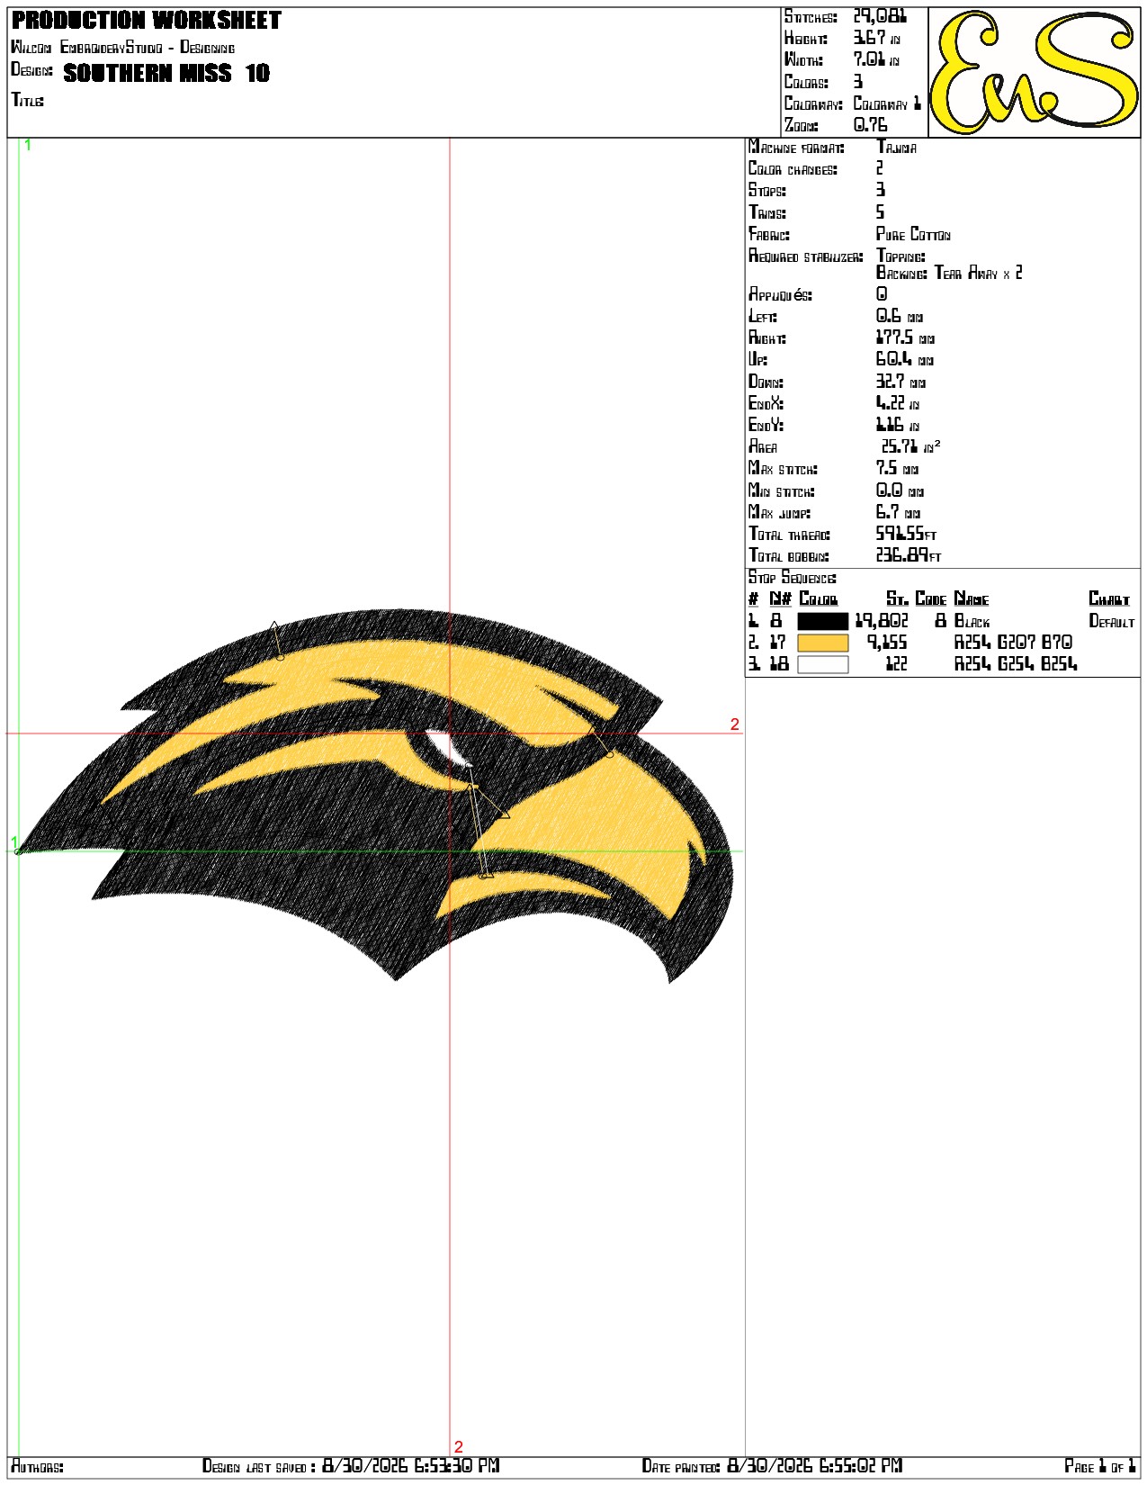Click the SOUTHERN MISS 10 design name
This screenshot has width=1147, height=1485.
tap(166, 73)
